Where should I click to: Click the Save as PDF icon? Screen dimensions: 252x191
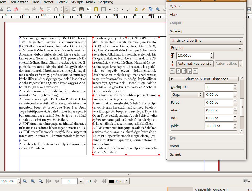click(16, 10)
